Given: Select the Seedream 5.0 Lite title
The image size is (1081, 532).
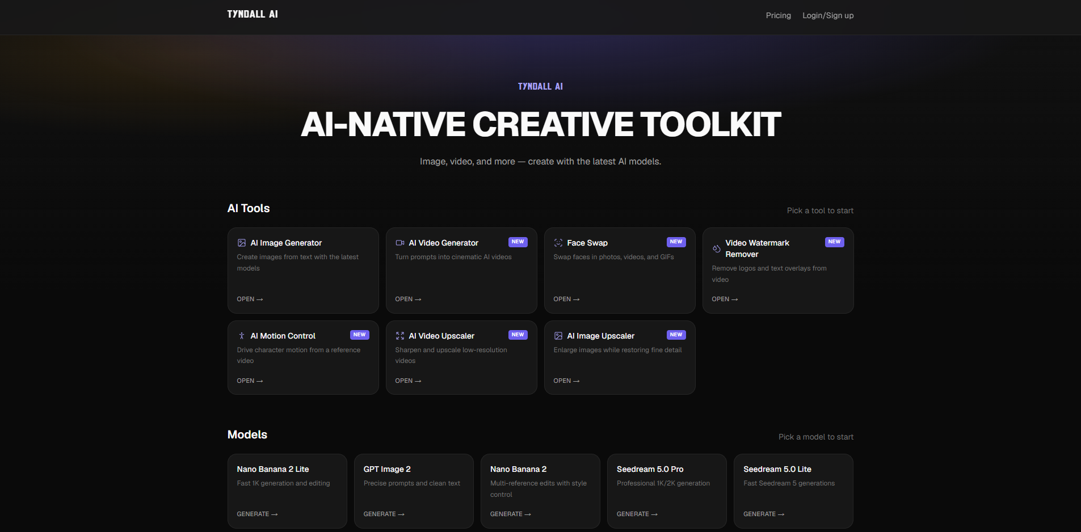Looking at the screenshot, I should (x=777, y=469).
